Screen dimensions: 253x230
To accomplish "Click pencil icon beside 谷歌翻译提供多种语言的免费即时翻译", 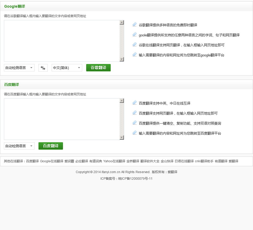I will point(135,24).
